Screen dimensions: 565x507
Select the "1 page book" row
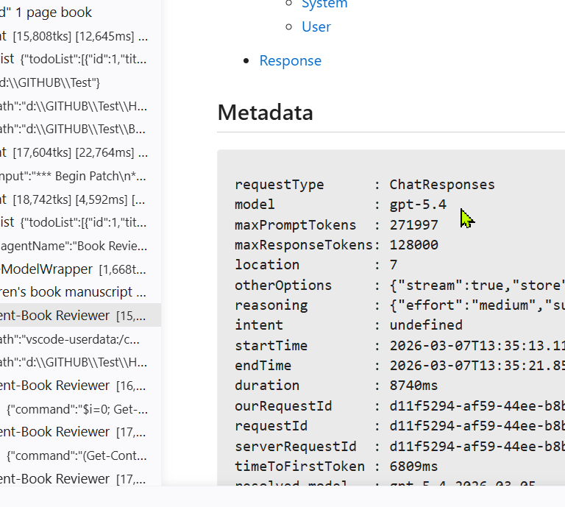point(80,13)
